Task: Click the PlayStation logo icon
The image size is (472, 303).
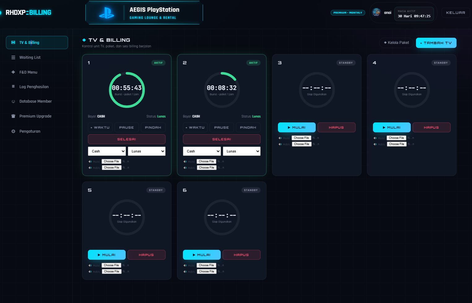Action: tap(106, 13)
